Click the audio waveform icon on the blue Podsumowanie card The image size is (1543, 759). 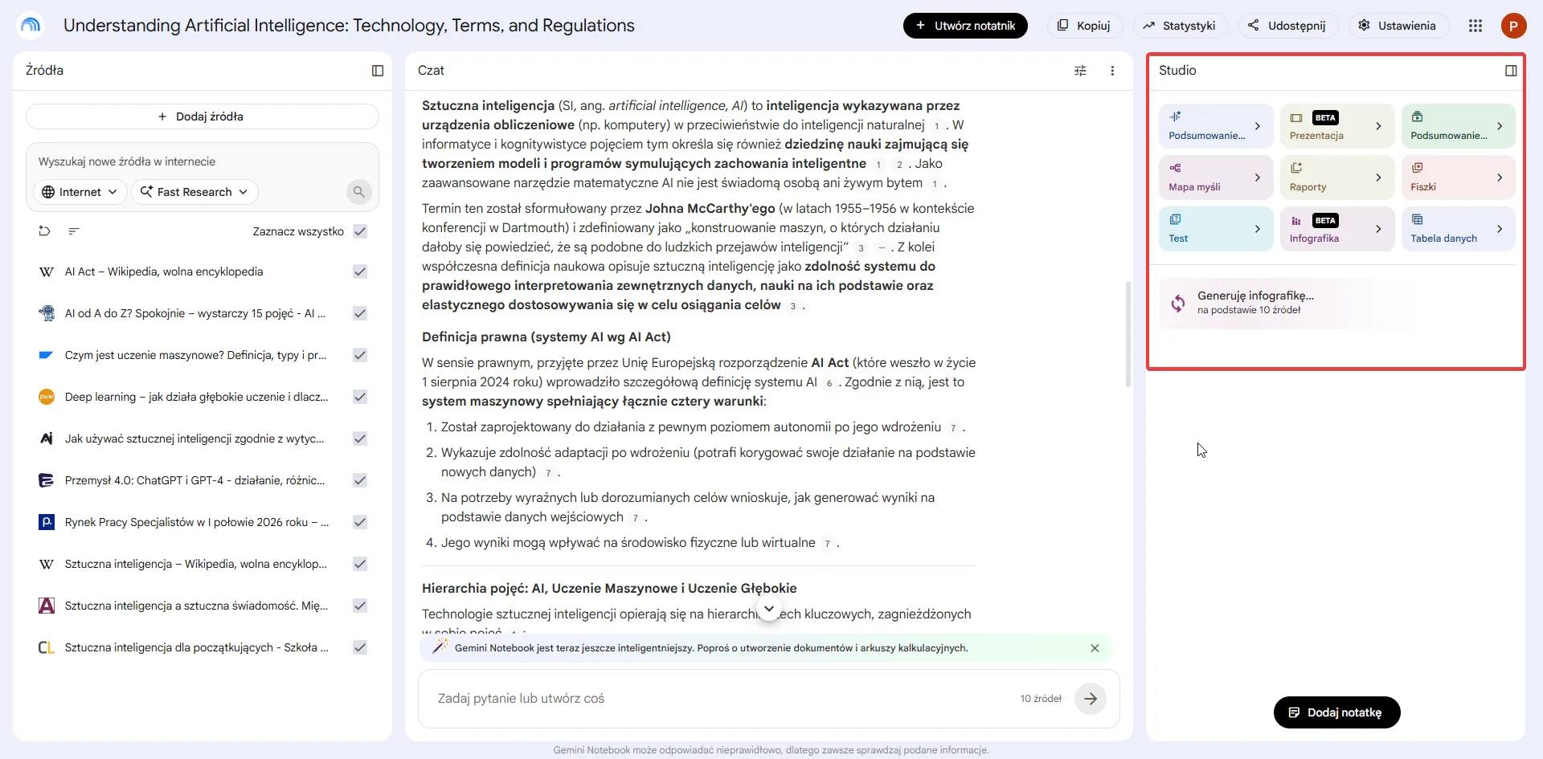1175,116
